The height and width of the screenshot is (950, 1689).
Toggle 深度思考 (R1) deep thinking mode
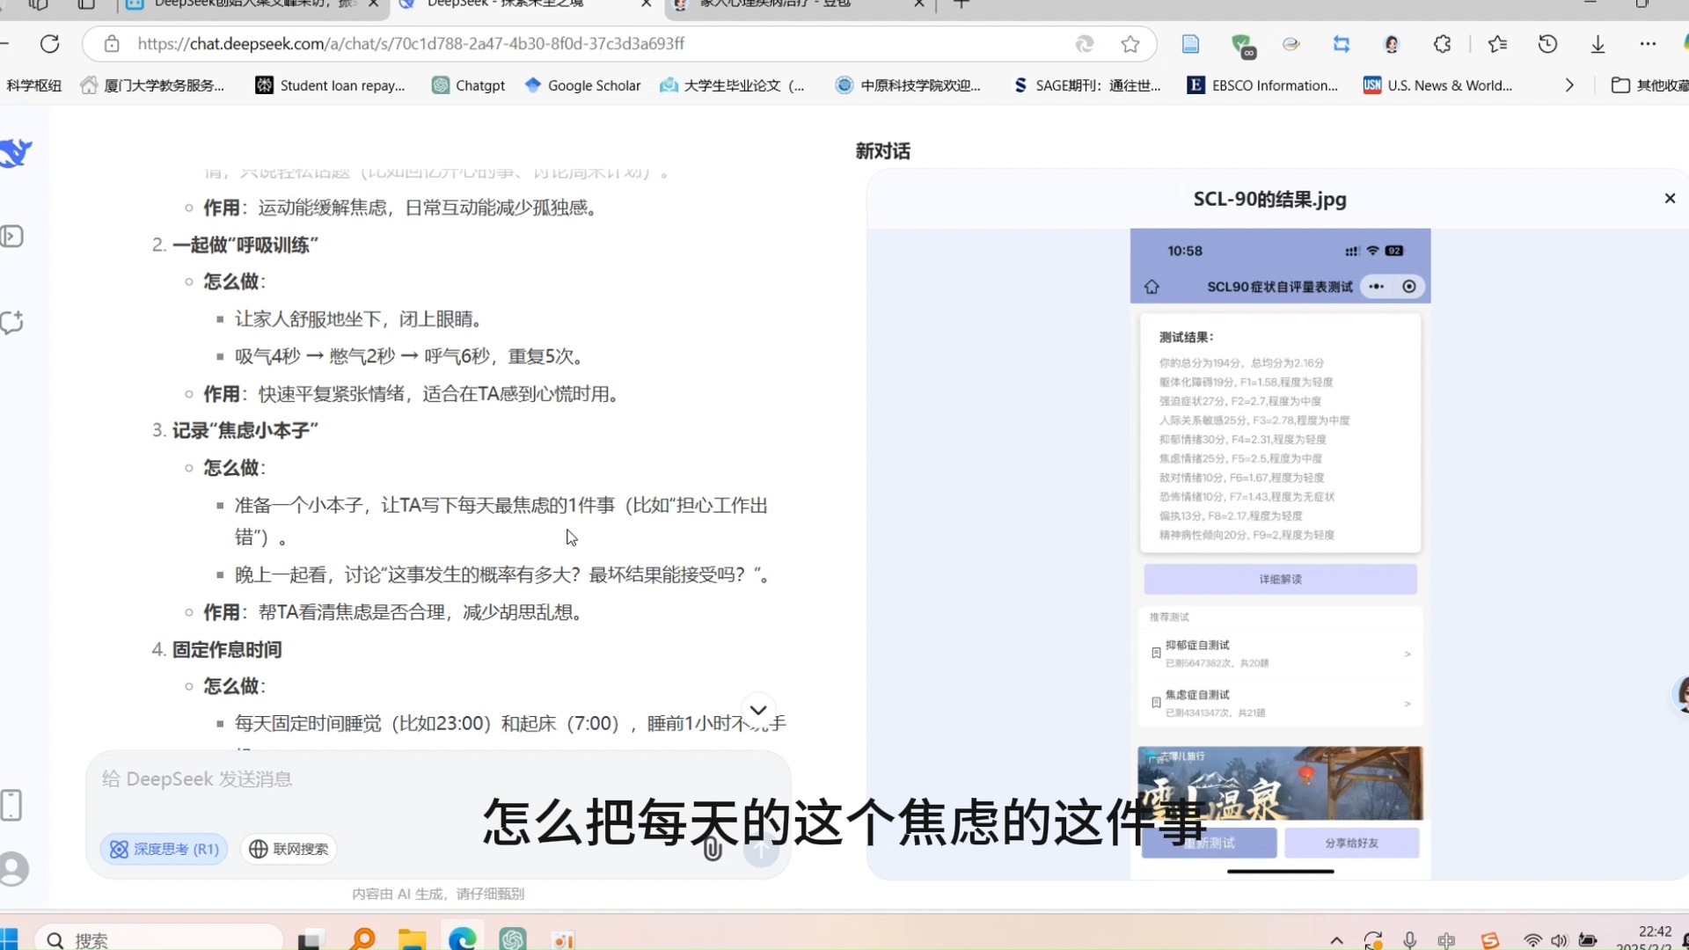point(165,849)
